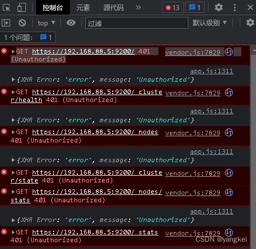Open the 默认级别 log level dropdown
This screenshot has height=249, width=256.
209,23
